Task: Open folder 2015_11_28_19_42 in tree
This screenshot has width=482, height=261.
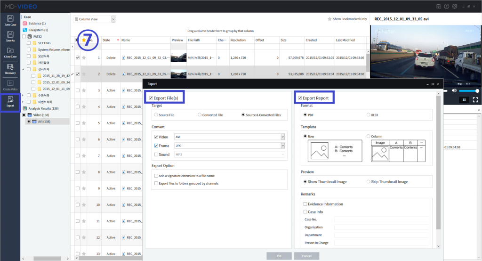Action: [56, 76]
